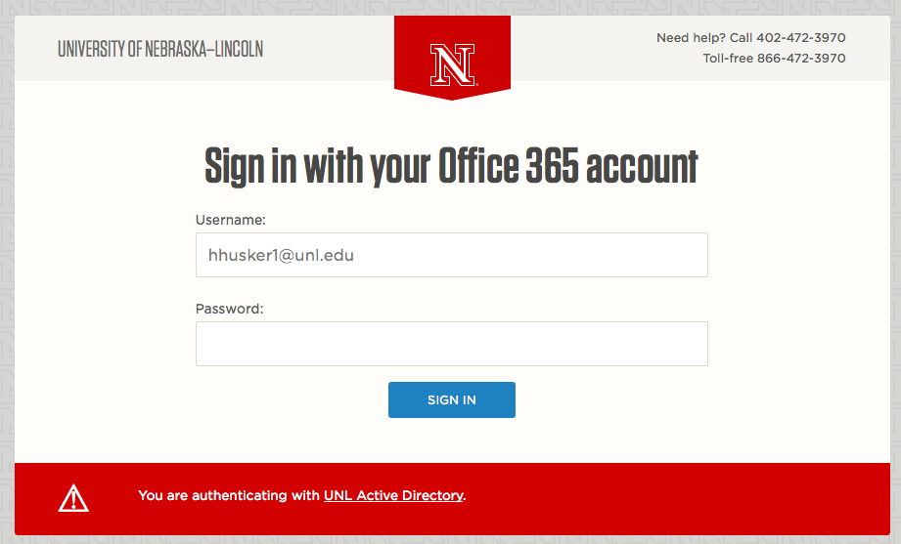Screen dimensions: 901x544
Task: Click the Username label
Action: (231, 220)
